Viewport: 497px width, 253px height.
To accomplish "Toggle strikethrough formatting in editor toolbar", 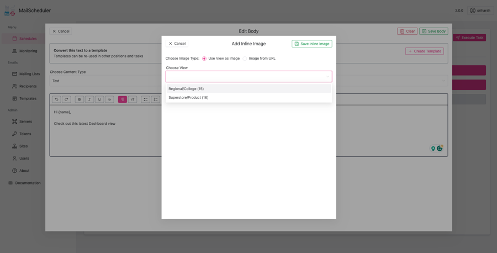I will point(110,99).
